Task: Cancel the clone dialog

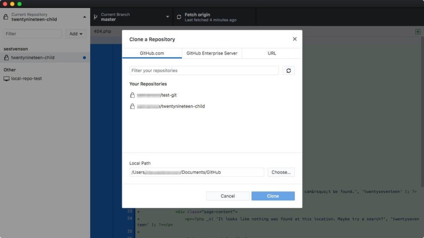Action: 228,196
